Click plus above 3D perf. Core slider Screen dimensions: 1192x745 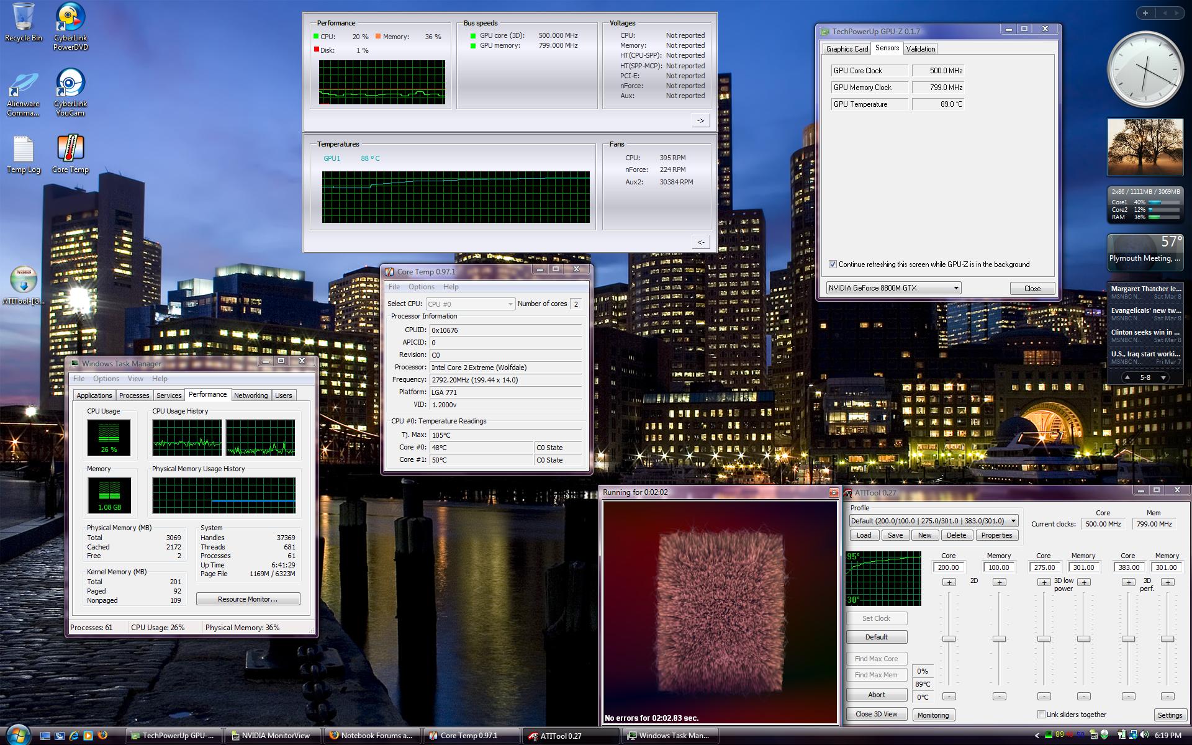pos(1128,582)
